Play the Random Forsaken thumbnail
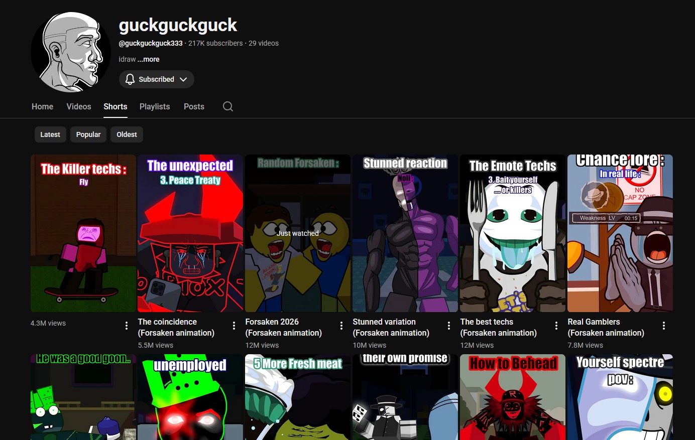The image size is (695, 440). click(298, 233)
